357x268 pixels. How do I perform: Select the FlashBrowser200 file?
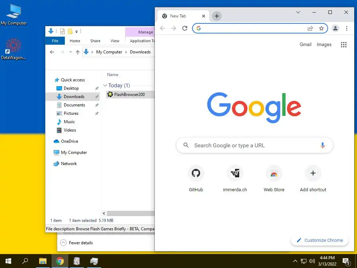130,94
